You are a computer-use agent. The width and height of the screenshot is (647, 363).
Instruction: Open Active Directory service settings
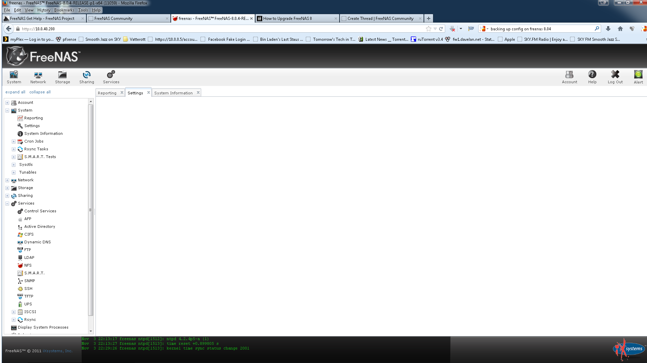(x=39, y=226)
